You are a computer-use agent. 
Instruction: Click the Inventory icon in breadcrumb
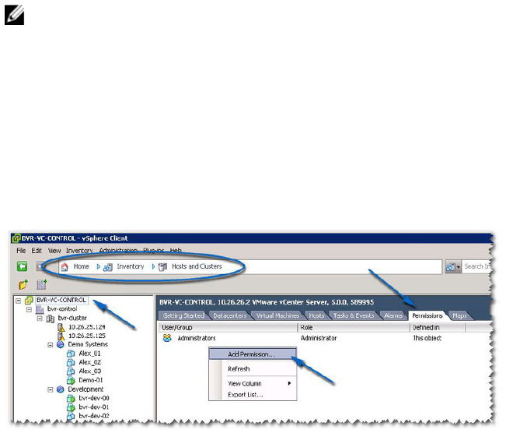108,267
